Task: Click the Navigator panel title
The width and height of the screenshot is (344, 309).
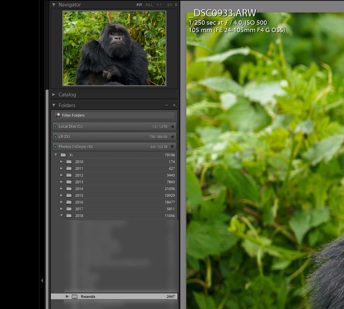Action: point(69,5)
